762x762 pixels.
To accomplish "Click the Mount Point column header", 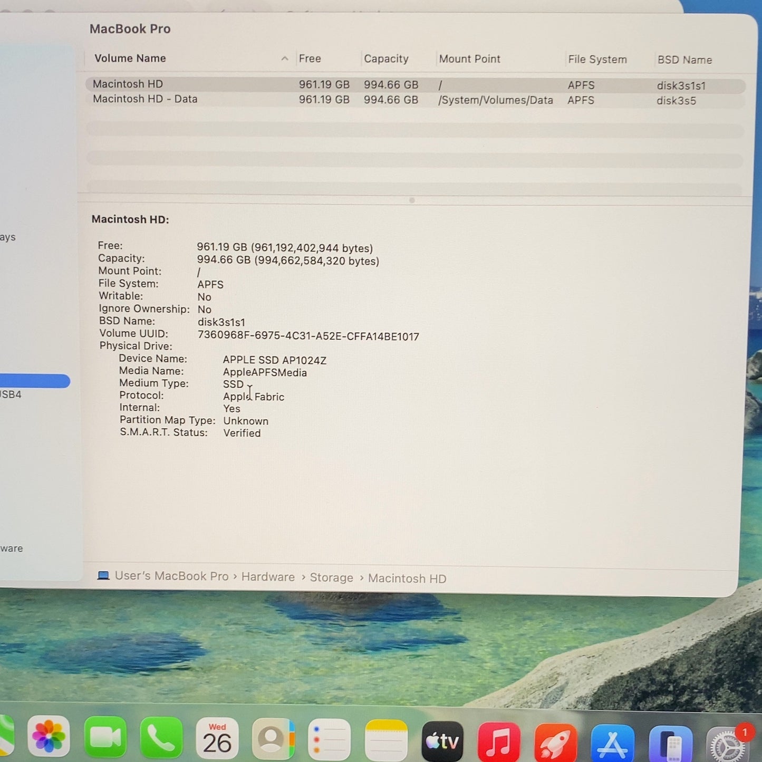I will 470,59.
